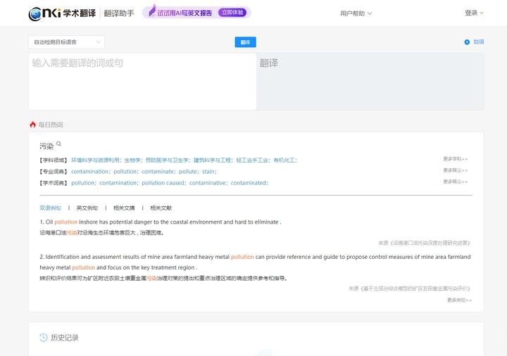Image resolution: width=507 pixels, height=356 pixels.
Task: Select the 双语例句 tab
Action: click(x=50, y=208)
